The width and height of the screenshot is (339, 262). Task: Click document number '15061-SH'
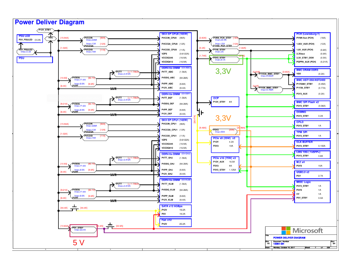tap(279, 244)
